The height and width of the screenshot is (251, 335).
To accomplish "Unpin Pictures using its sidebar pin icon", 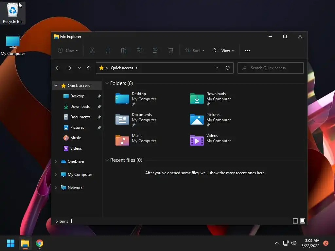I will tap(99, 127).
